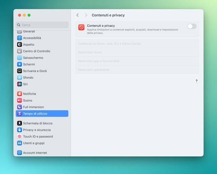Open Schermi settings

point(42,64)
